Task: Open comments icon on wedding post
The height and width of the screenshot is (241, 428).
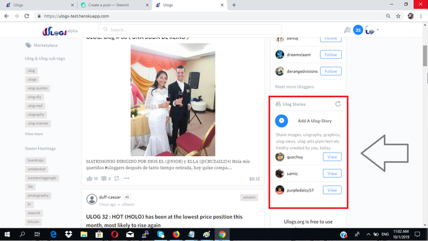Action: [x=104, y=179]
